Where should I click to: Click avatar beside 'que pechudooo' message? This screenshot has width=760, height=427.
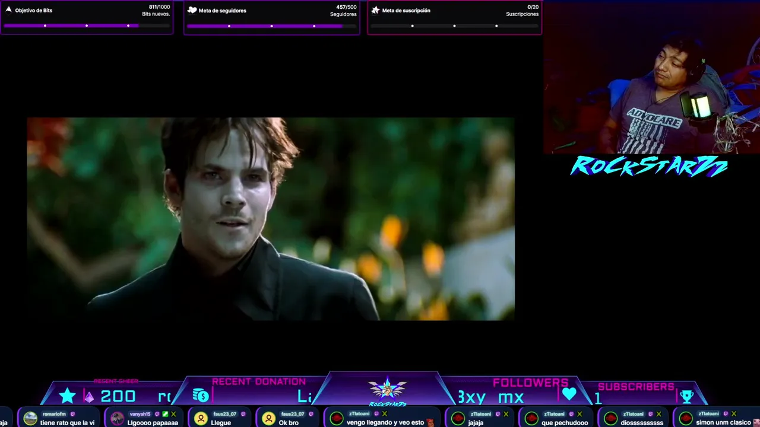531,419
